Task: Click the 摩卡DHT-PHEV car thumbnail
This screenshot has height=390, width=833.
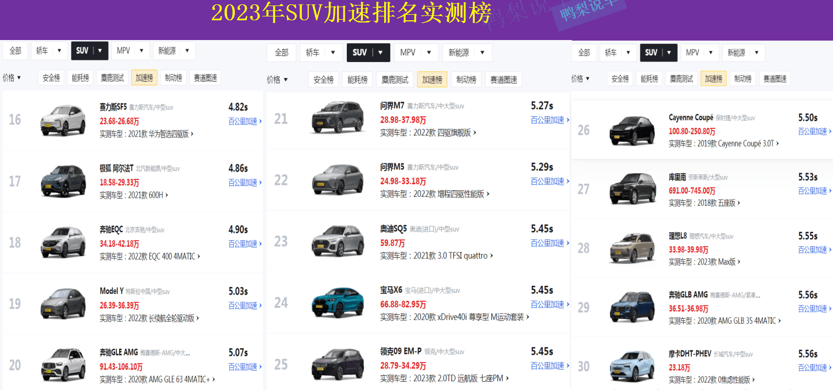Action: (633, 366)
